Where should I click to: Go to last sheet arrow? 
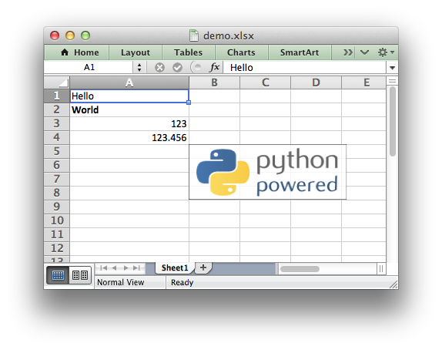point(136,268)
